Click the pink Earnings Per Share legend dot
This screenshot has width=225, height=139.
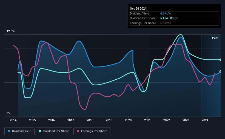point(78,131)
